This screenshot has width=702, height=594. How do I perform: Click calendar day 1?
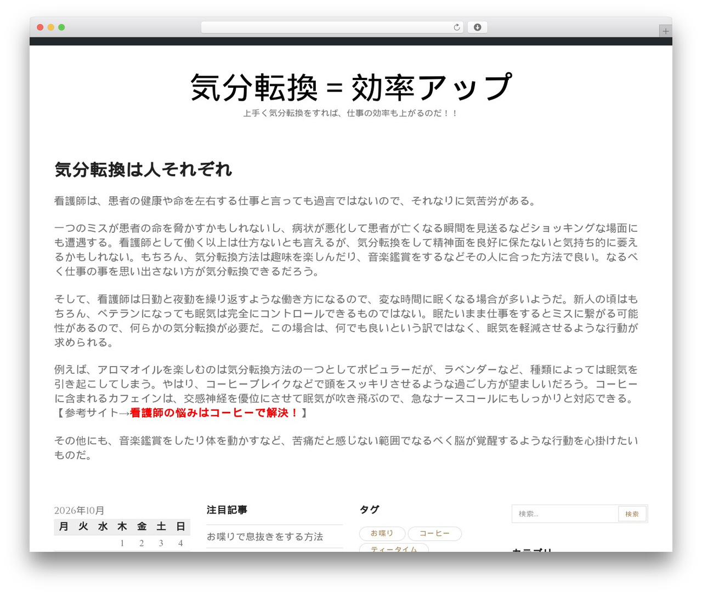click(x=122, y=544)
